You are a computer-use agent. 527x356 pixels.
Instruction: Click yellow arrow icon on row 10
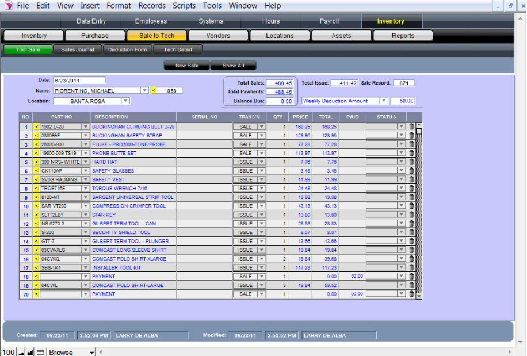pos(36,206)
